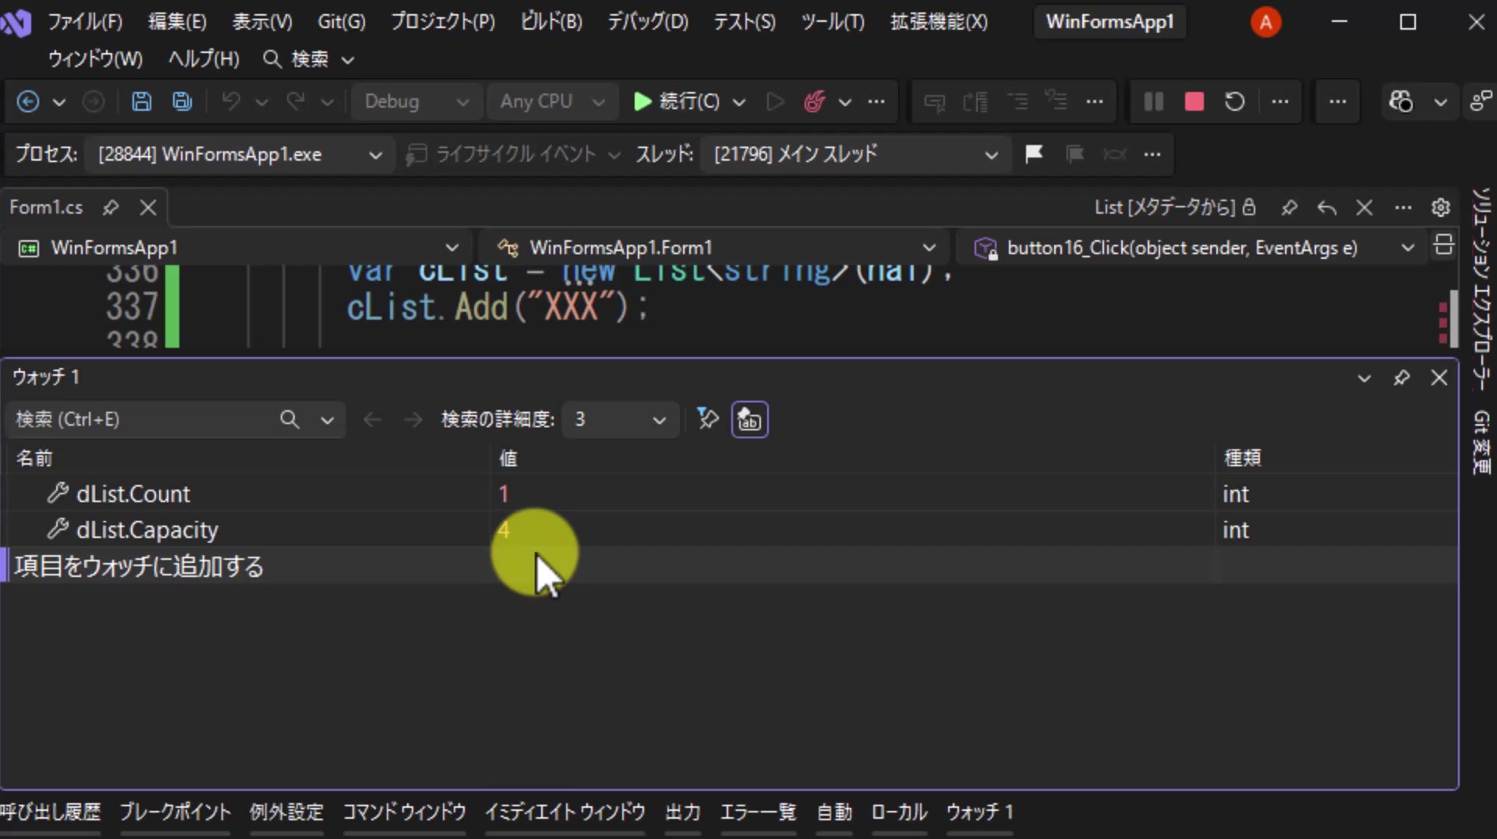This screenshot has height=839, width=1497.
Task: Switch to the 呼び出し履歴 tab
Action: click(50, 812)
